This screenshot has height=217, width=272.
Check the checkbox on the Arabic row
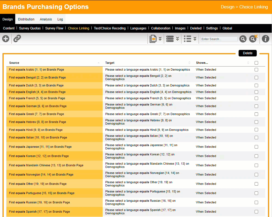click(x=256, y=70)
